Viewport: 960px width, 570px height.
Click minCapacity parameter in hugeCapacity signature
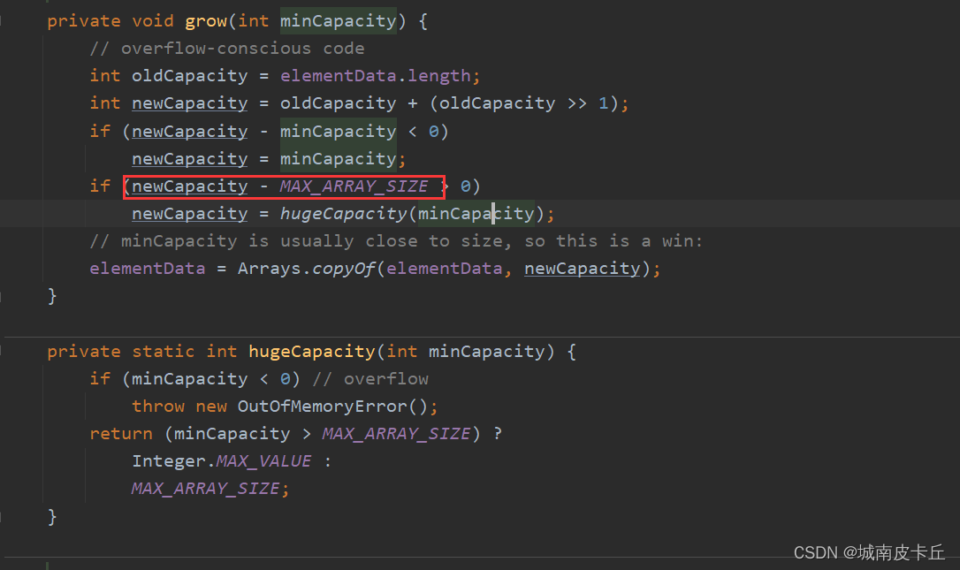(486, 352)
